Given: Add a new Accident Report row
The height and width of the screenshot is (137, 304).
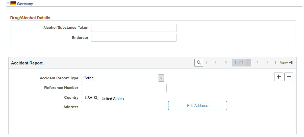Looking at the screenshot, I should [x=278, y=77].
